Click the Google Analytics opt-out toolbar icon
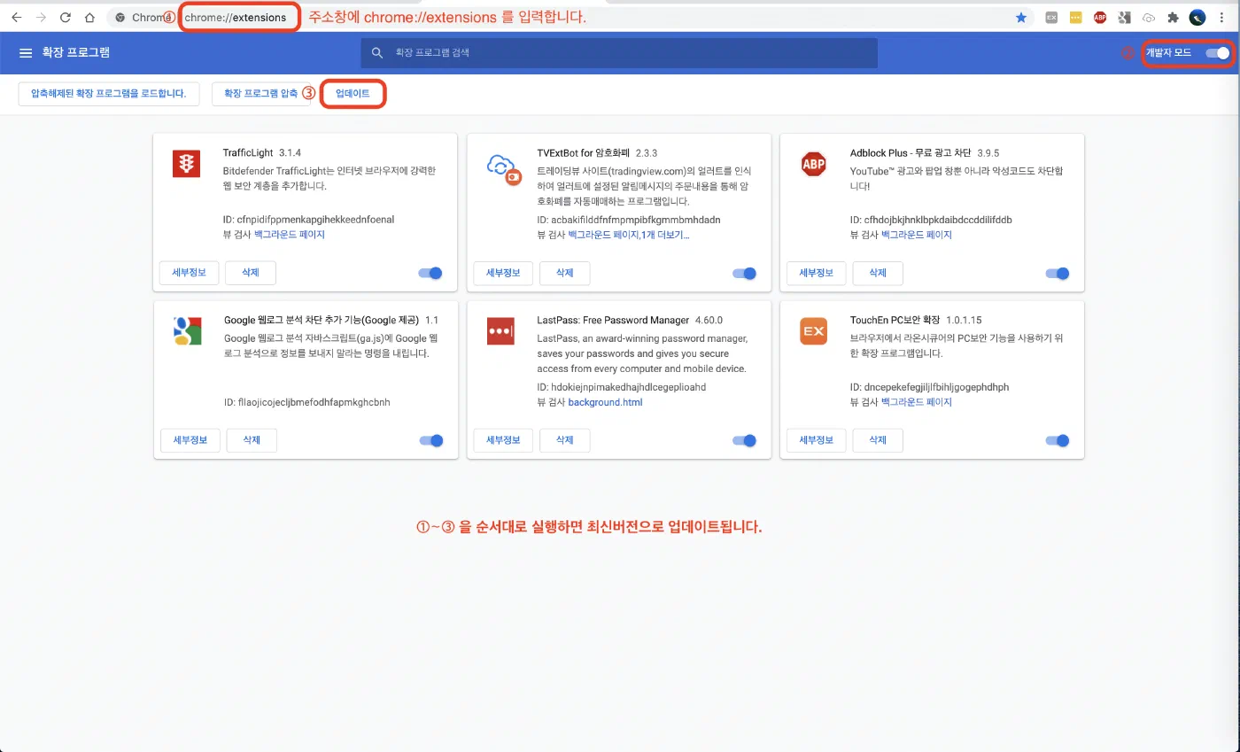The height and width of the screenshot is (752, 1240). [x=1124, y=17]
